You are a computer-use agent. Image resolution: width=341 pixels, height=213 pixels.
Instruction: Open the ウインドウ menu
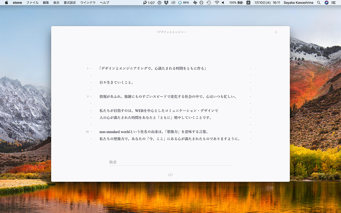(88, 3)
